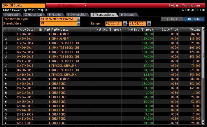Go to the Ownership tab
207x127 pixels.
click(76, 15)
